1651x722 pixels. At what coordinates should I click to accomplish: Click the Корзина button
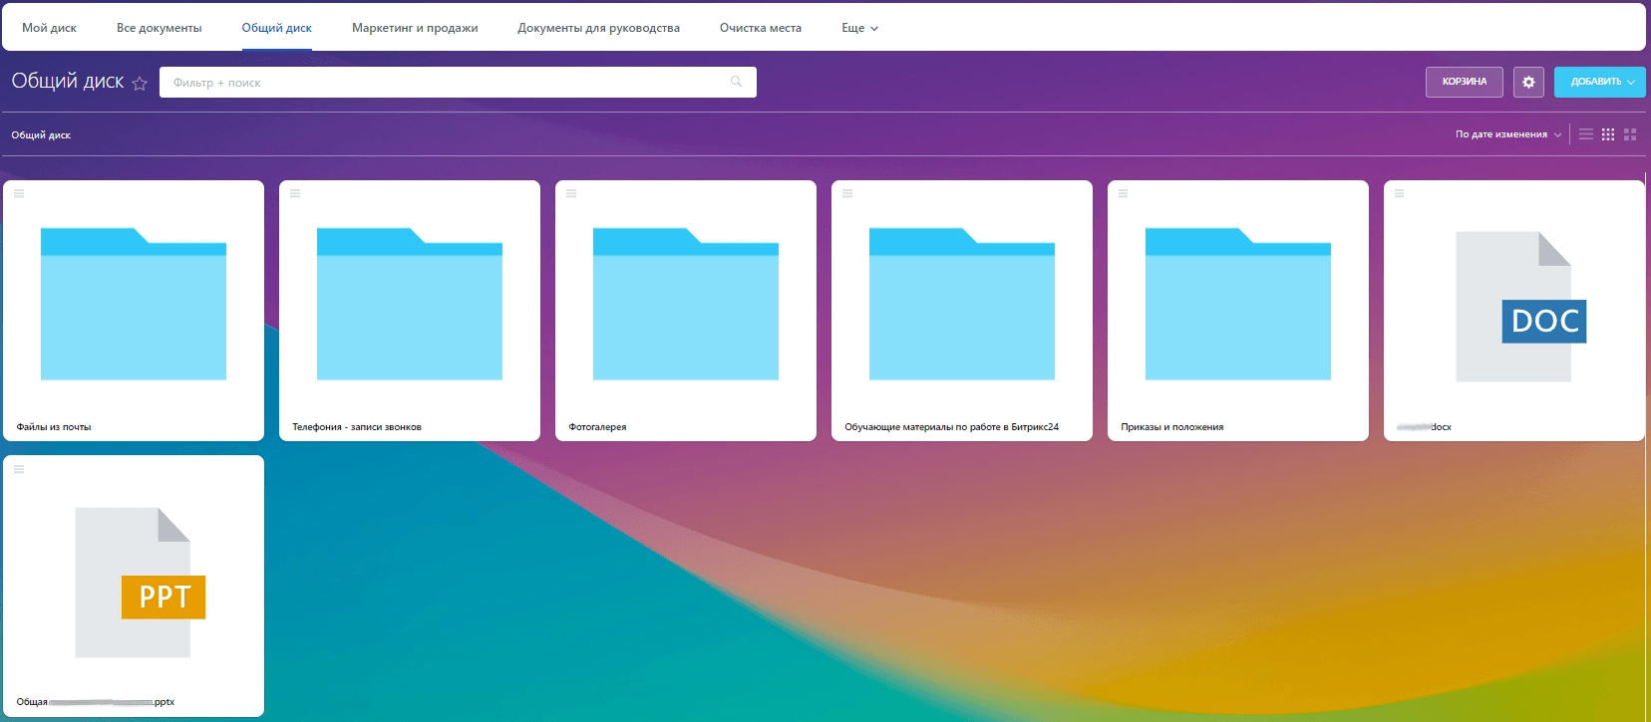click(1465, 82)
